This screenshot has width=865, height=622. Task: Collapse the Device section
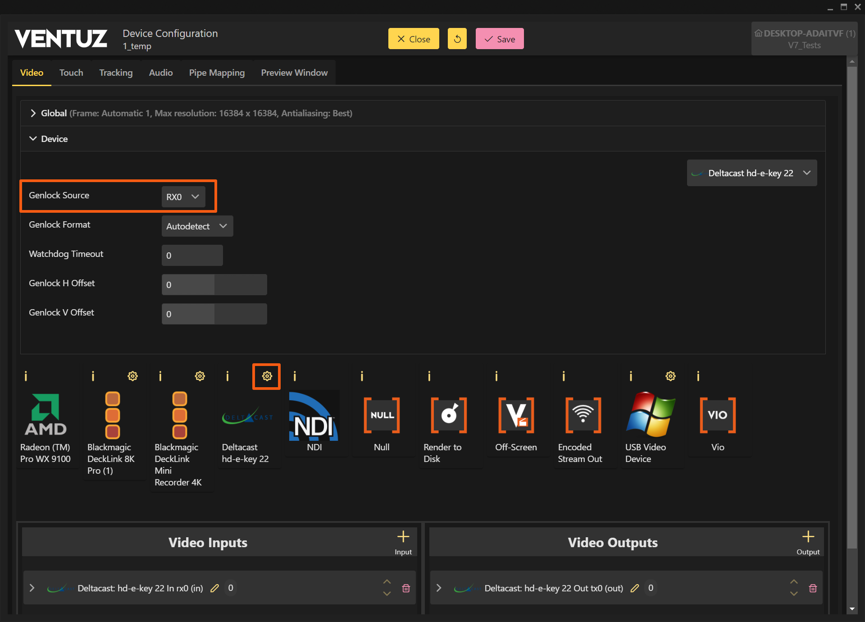(x=33, y=139)
